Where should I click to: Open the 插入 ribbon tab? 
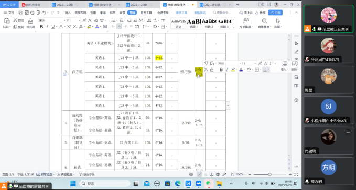(x=68, y=13)
